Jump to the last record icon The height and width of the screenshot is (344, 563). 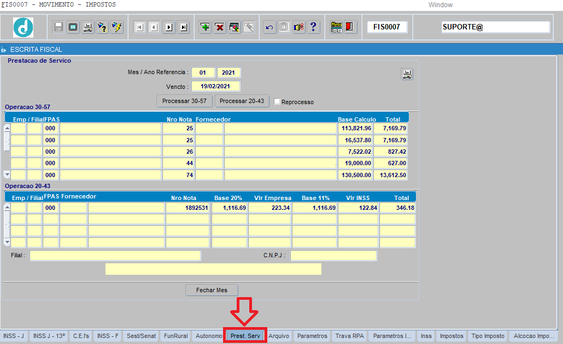[x=183, y=27]
